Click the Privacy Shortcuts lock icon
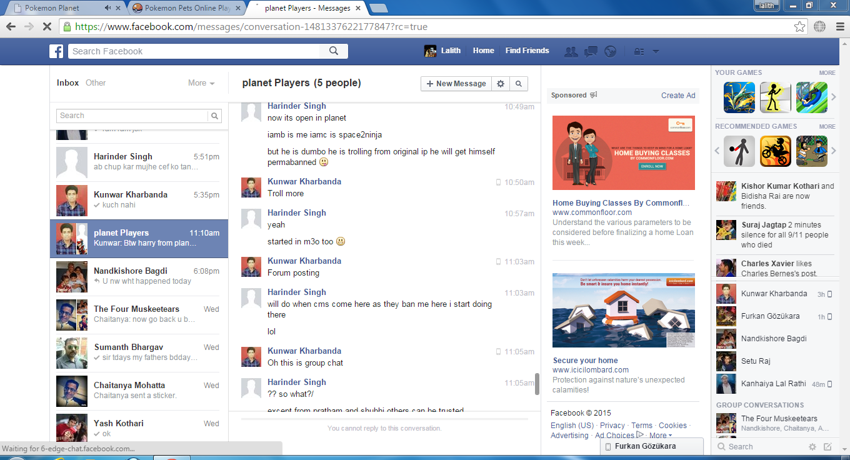 click(x=639, y=51)
